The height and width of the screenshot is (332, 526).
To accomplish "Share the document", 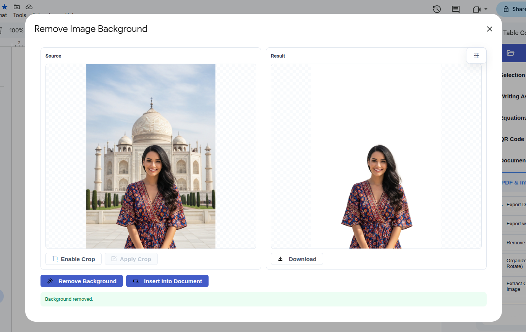I will (x=515, y=9).
